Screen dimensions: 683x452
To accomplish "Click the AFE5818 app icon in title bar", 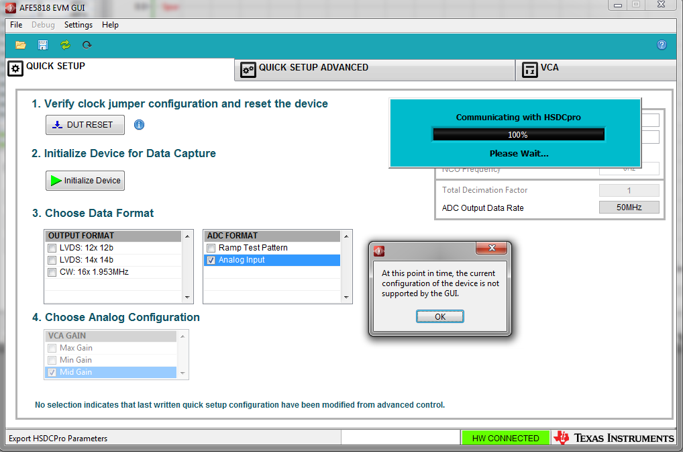I will click(11, 7).
